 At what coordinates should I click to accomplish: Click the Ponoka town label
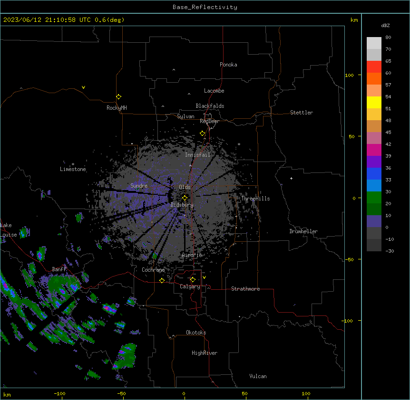228,65
